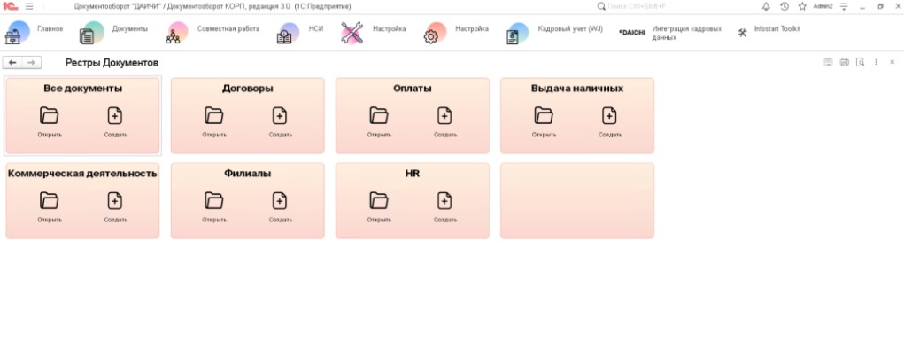
Task: Navigate forward with right arrow
Action: (32, 62)
